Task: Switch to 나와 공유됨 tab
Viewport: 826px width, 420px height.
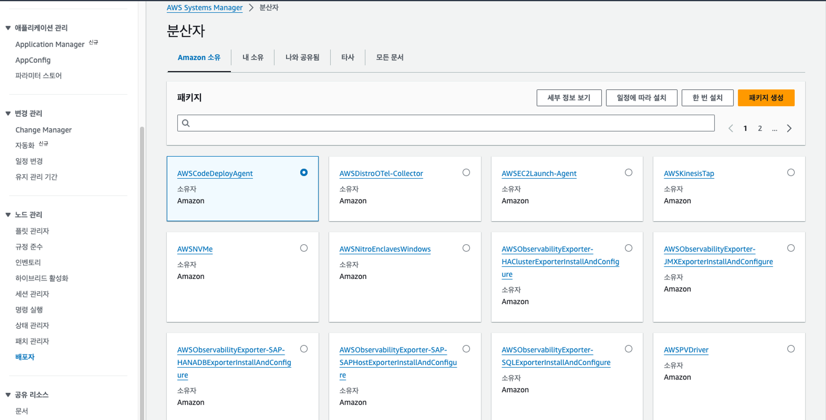Action: 302,57
